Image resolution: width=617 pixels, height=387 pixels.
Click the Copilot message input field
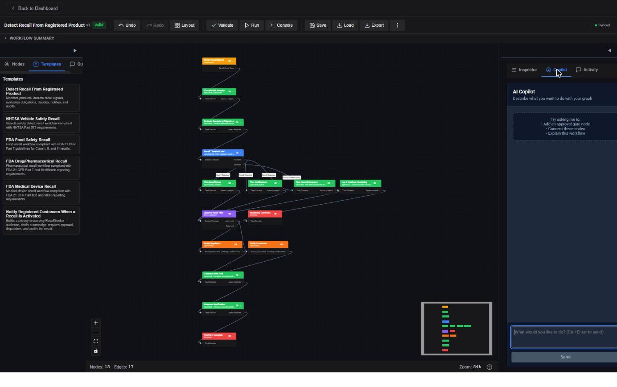[564, 337]
